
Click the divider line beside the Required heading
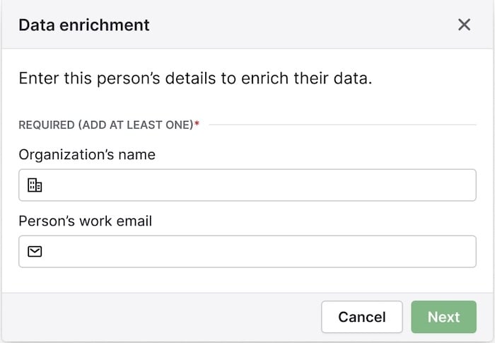339,125
